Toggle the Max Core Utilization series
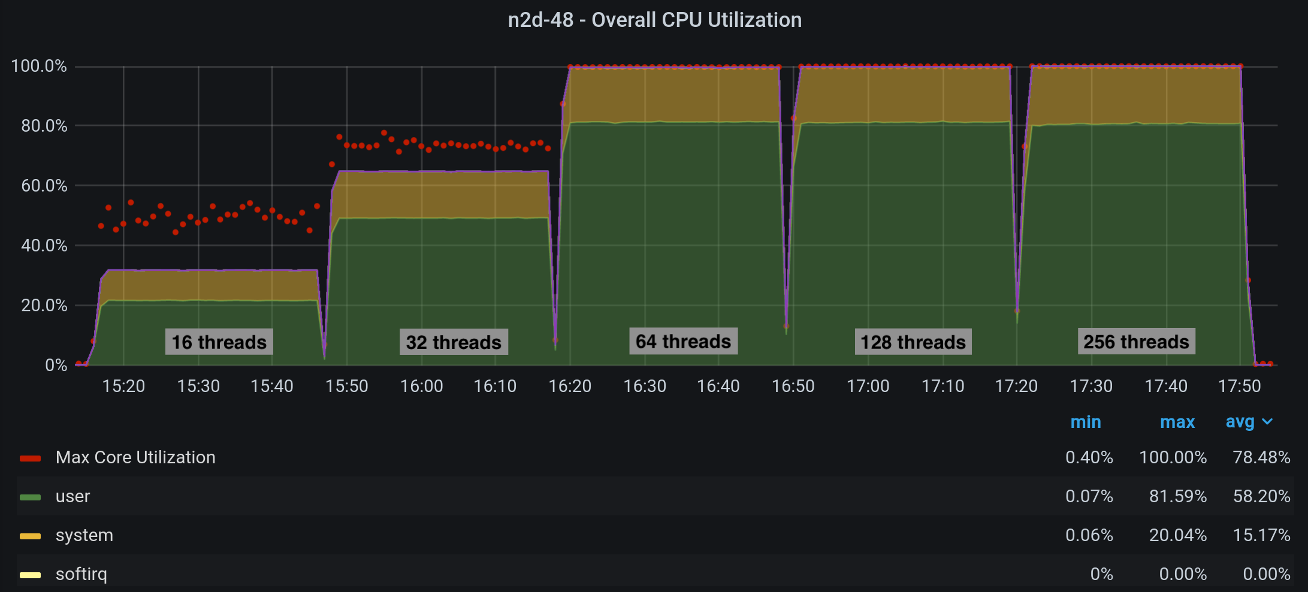This screenshot has width=1308, height=592. 135,457
